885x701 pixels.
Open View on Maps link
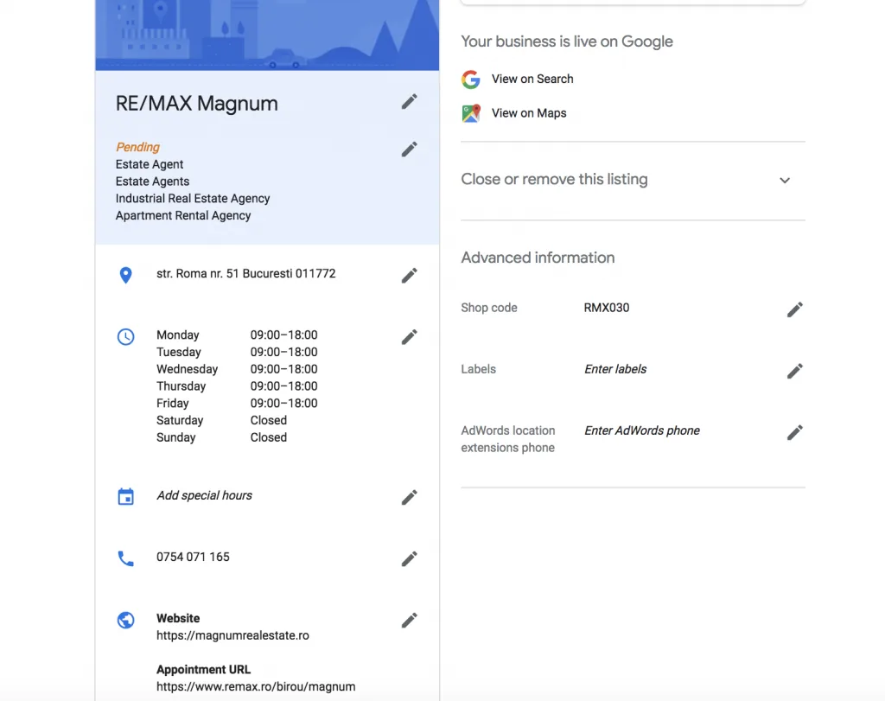[x=529, y=113]
